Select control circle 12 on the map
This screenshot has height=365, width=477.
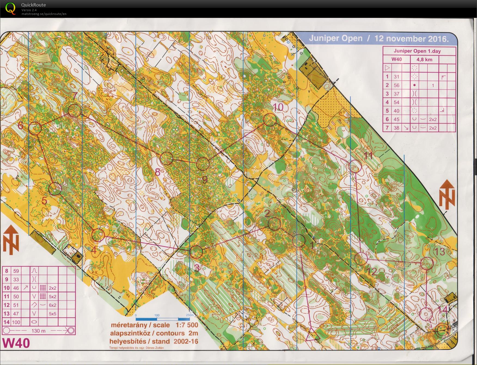tap(361, 259)
